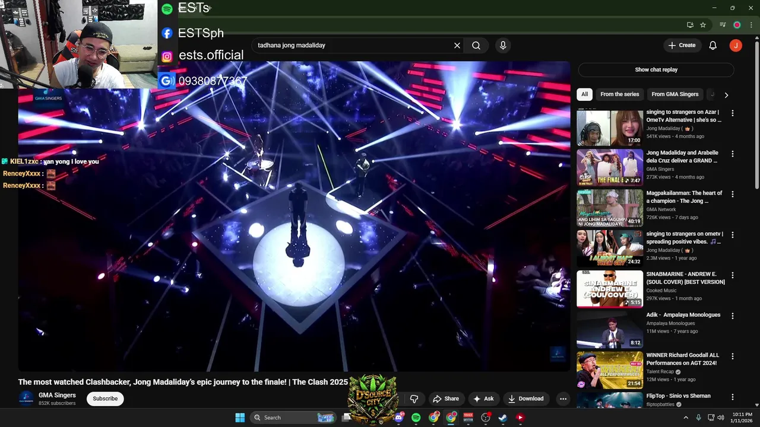Open the Chrome profile avatar
Screen dimensions: 760x427
click(737, 25)
